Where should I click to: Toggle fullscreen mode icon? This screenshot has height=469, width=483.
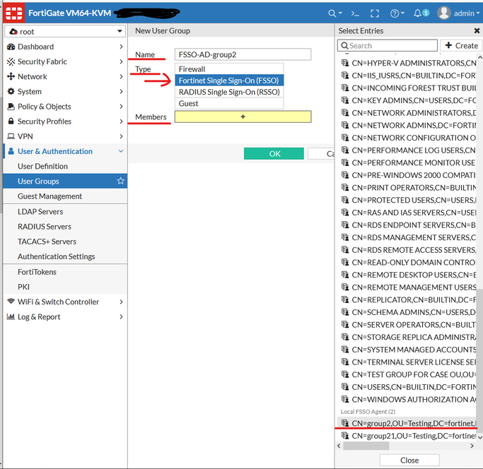coord(375,13)
